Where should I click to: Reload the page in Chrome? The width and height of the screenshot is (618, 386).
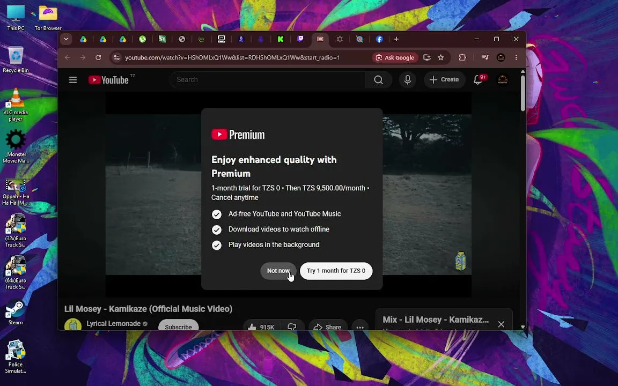98,57
